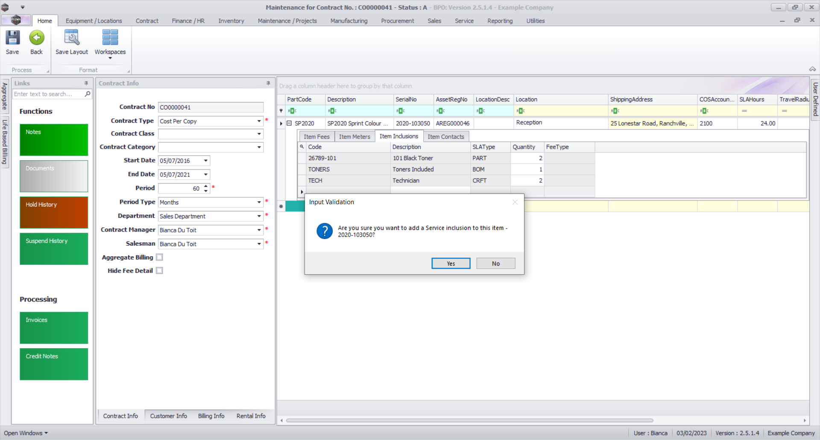Collapse the ribbon with the up arrow
820x440 pixels.
(x=812, y=69)
